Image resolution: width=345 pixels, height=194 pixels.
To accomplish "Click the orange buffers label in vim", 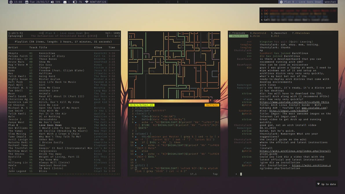I will coord(212,105).
